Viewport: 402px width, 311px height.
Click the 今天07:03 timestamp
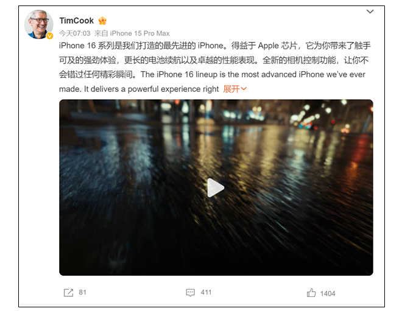click(74, 33)
